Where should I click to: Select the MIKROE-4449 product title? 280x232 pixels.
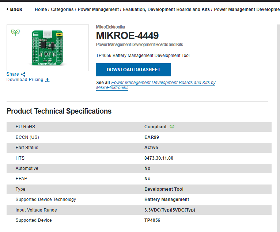pos(127,35)
